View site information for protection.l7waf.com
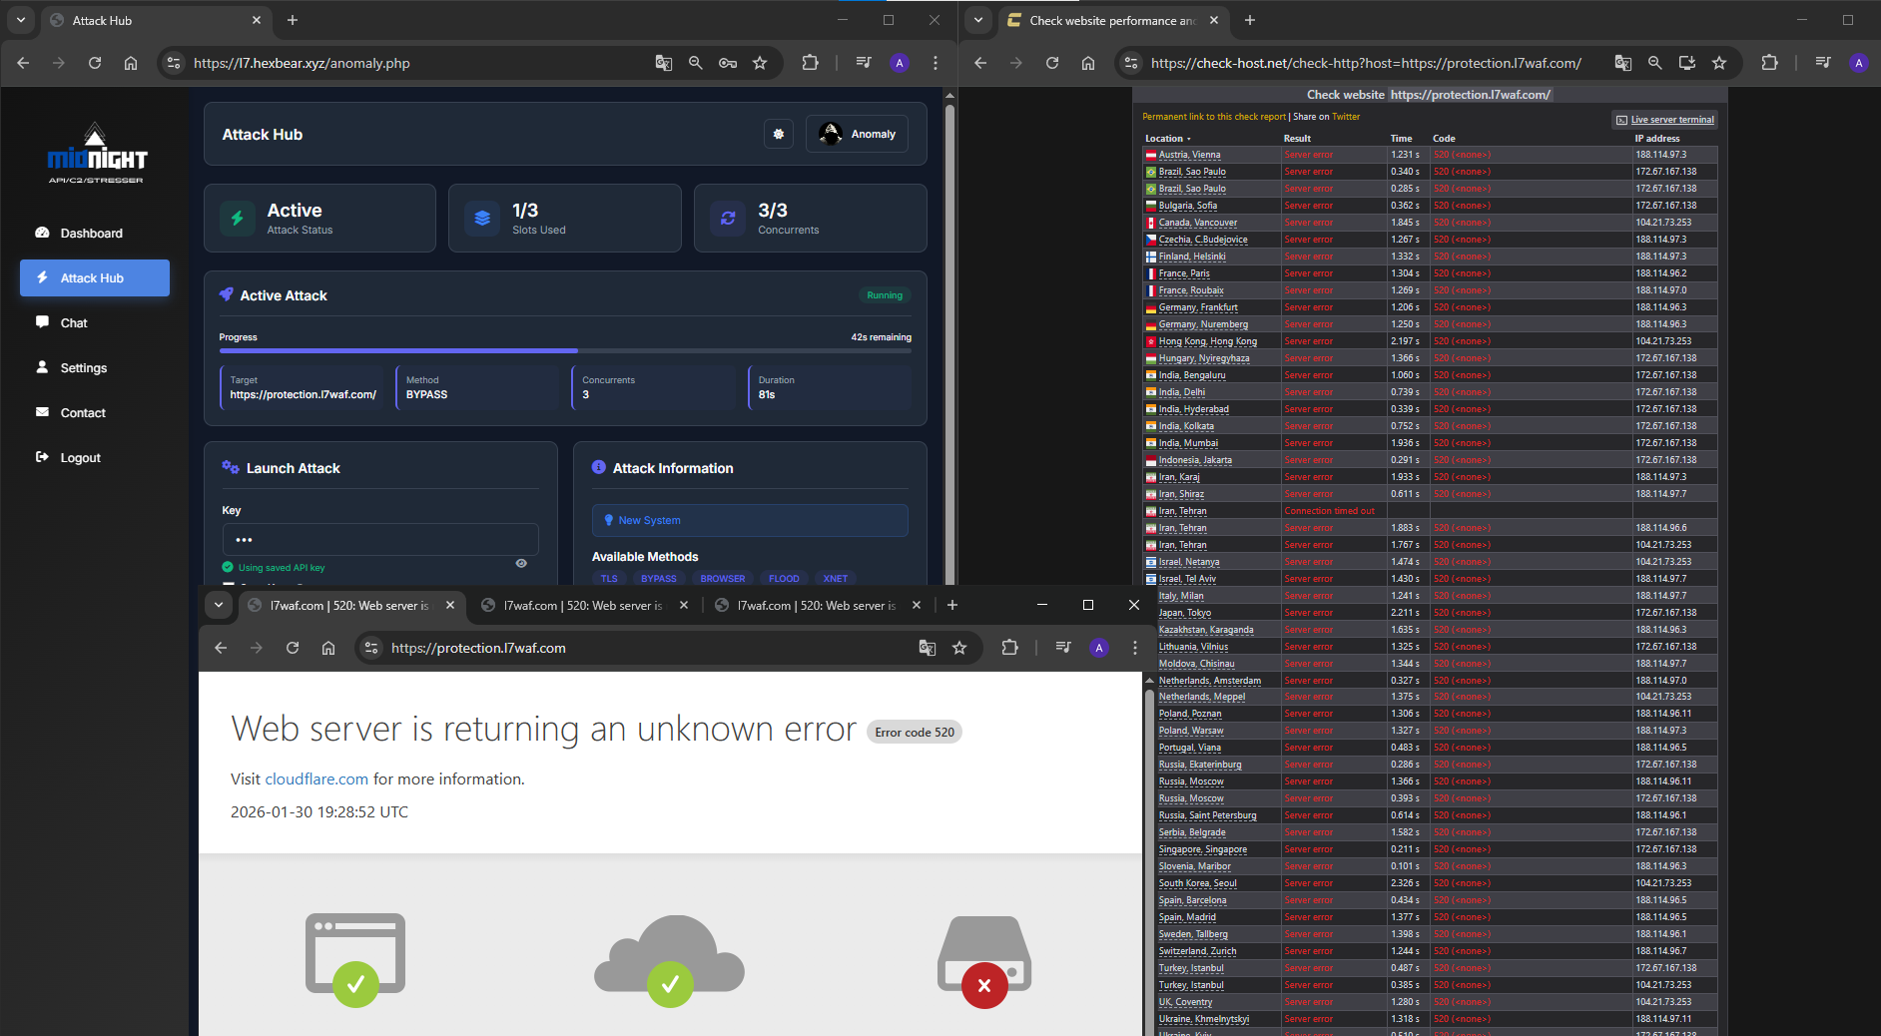Screen dimensions: 1881x1036 coord(371,648)
